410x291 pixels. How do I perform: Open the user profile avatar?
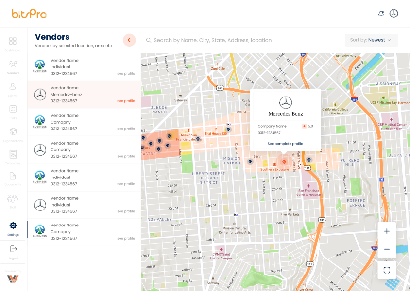[393, 13]
